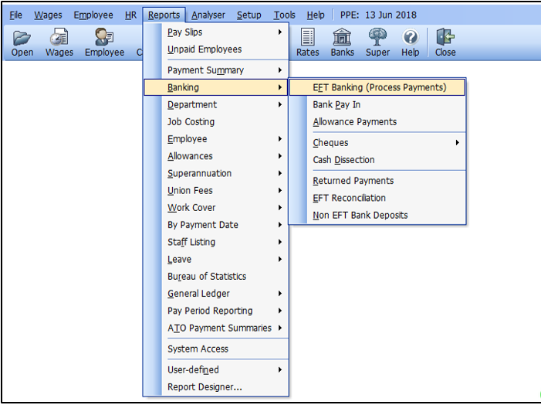Viewport: 541px width, 405px height.
Task: Open the Setup menu
Action: pyautogui.click(x=249, y=15)
